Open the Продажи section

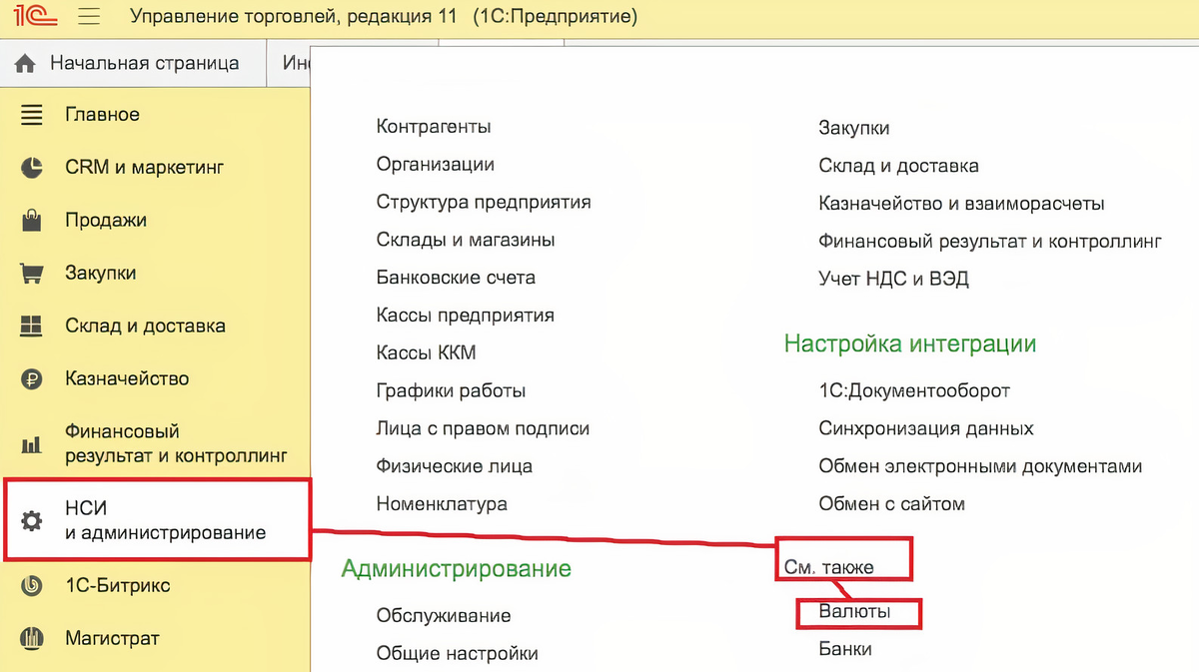[106, 221]
